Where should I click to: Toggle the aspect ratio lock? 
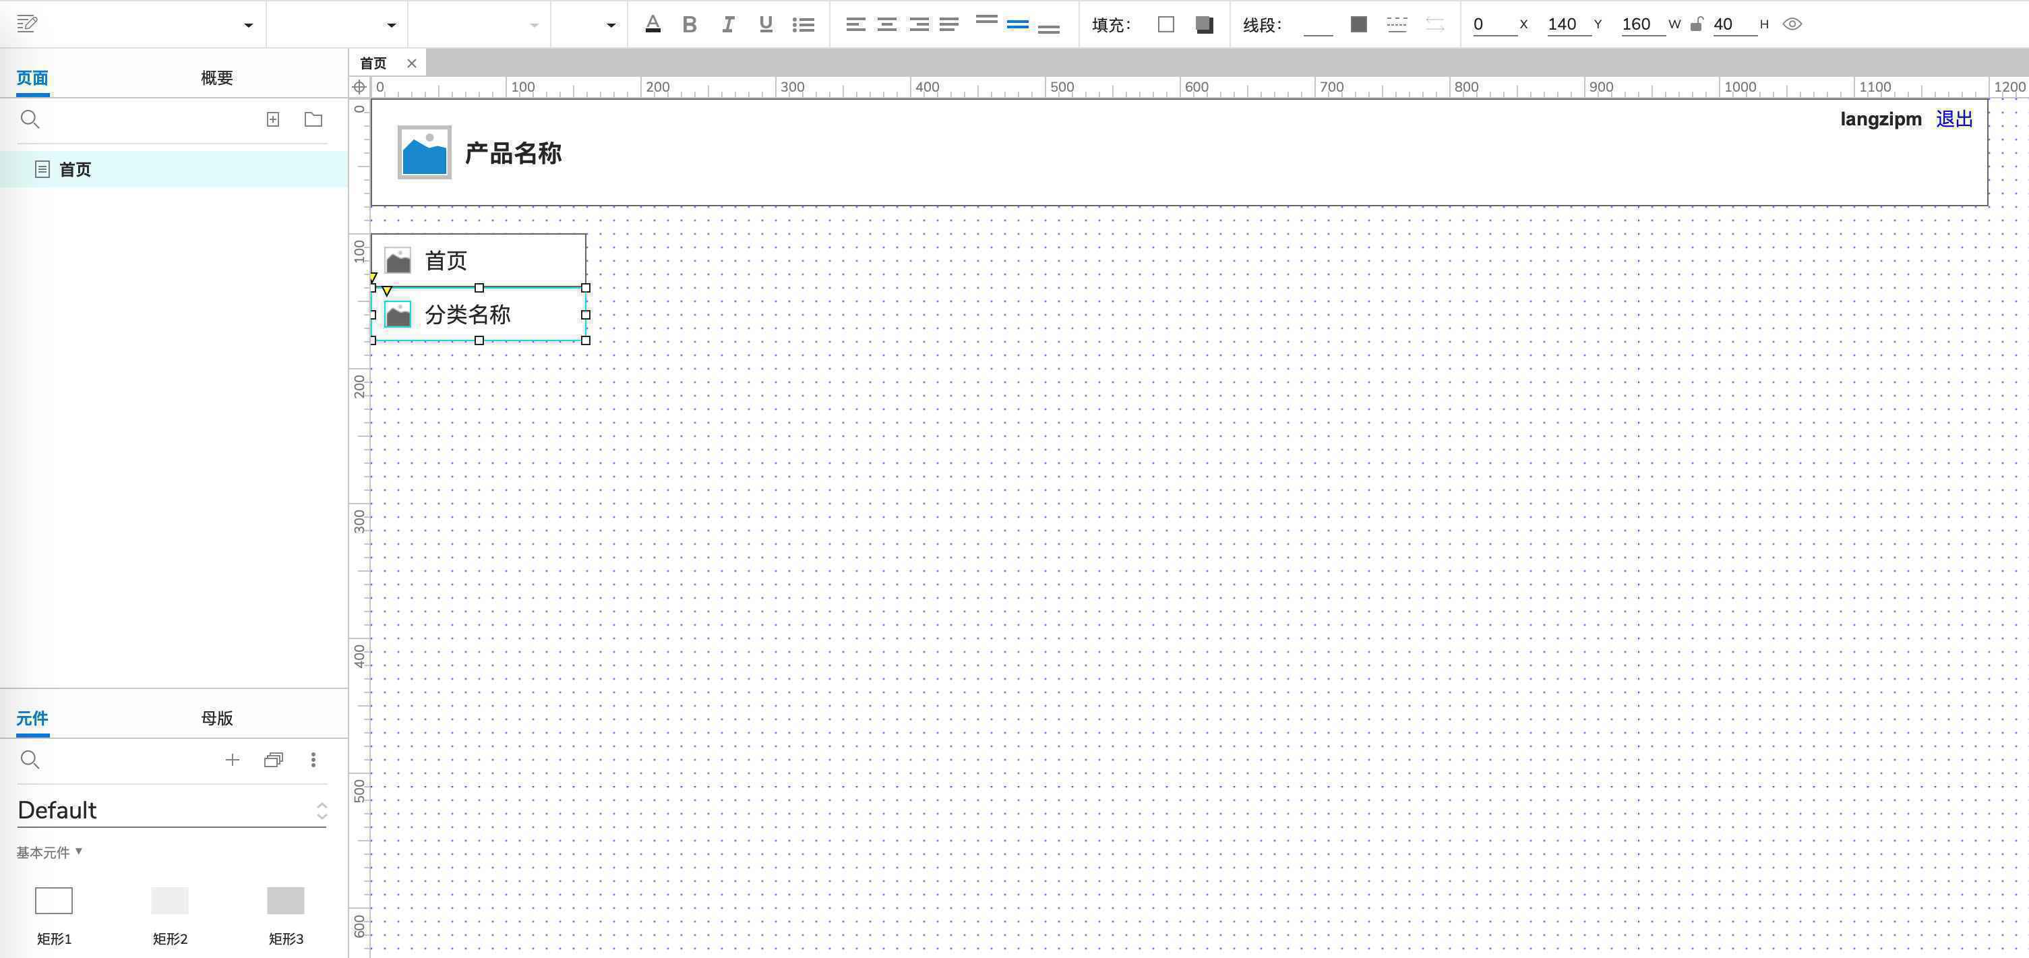point(1697,24)
